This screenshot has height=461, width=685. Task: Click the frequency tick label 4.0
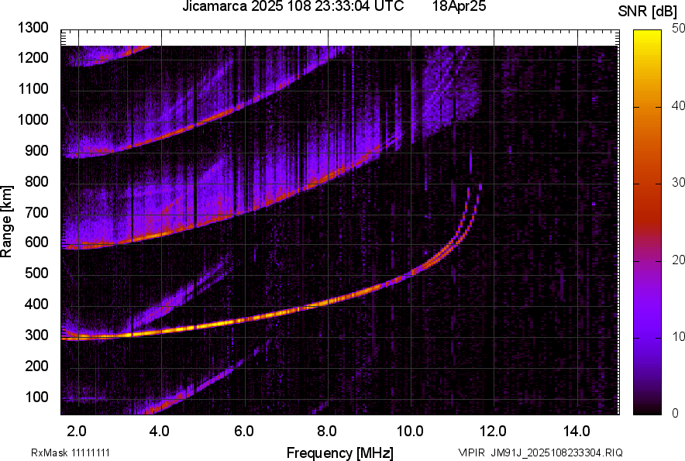(160, 432)
